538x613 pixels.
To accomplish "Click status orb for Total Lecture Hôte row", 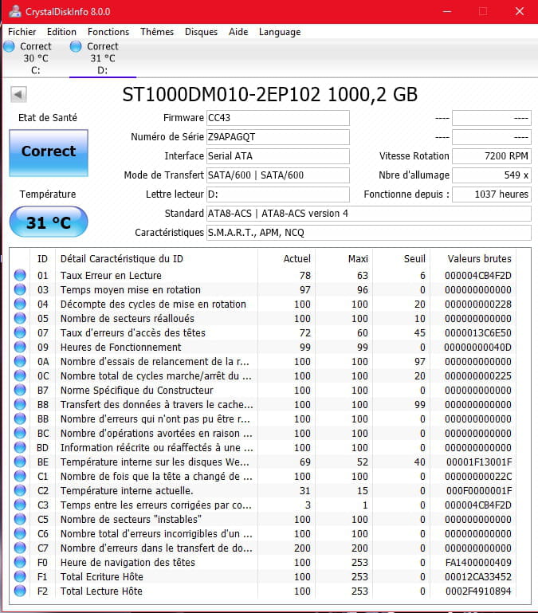I will coord(20,591).
